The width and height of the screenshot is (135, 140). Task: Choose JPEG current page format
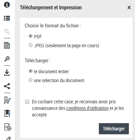coord(31,45)
